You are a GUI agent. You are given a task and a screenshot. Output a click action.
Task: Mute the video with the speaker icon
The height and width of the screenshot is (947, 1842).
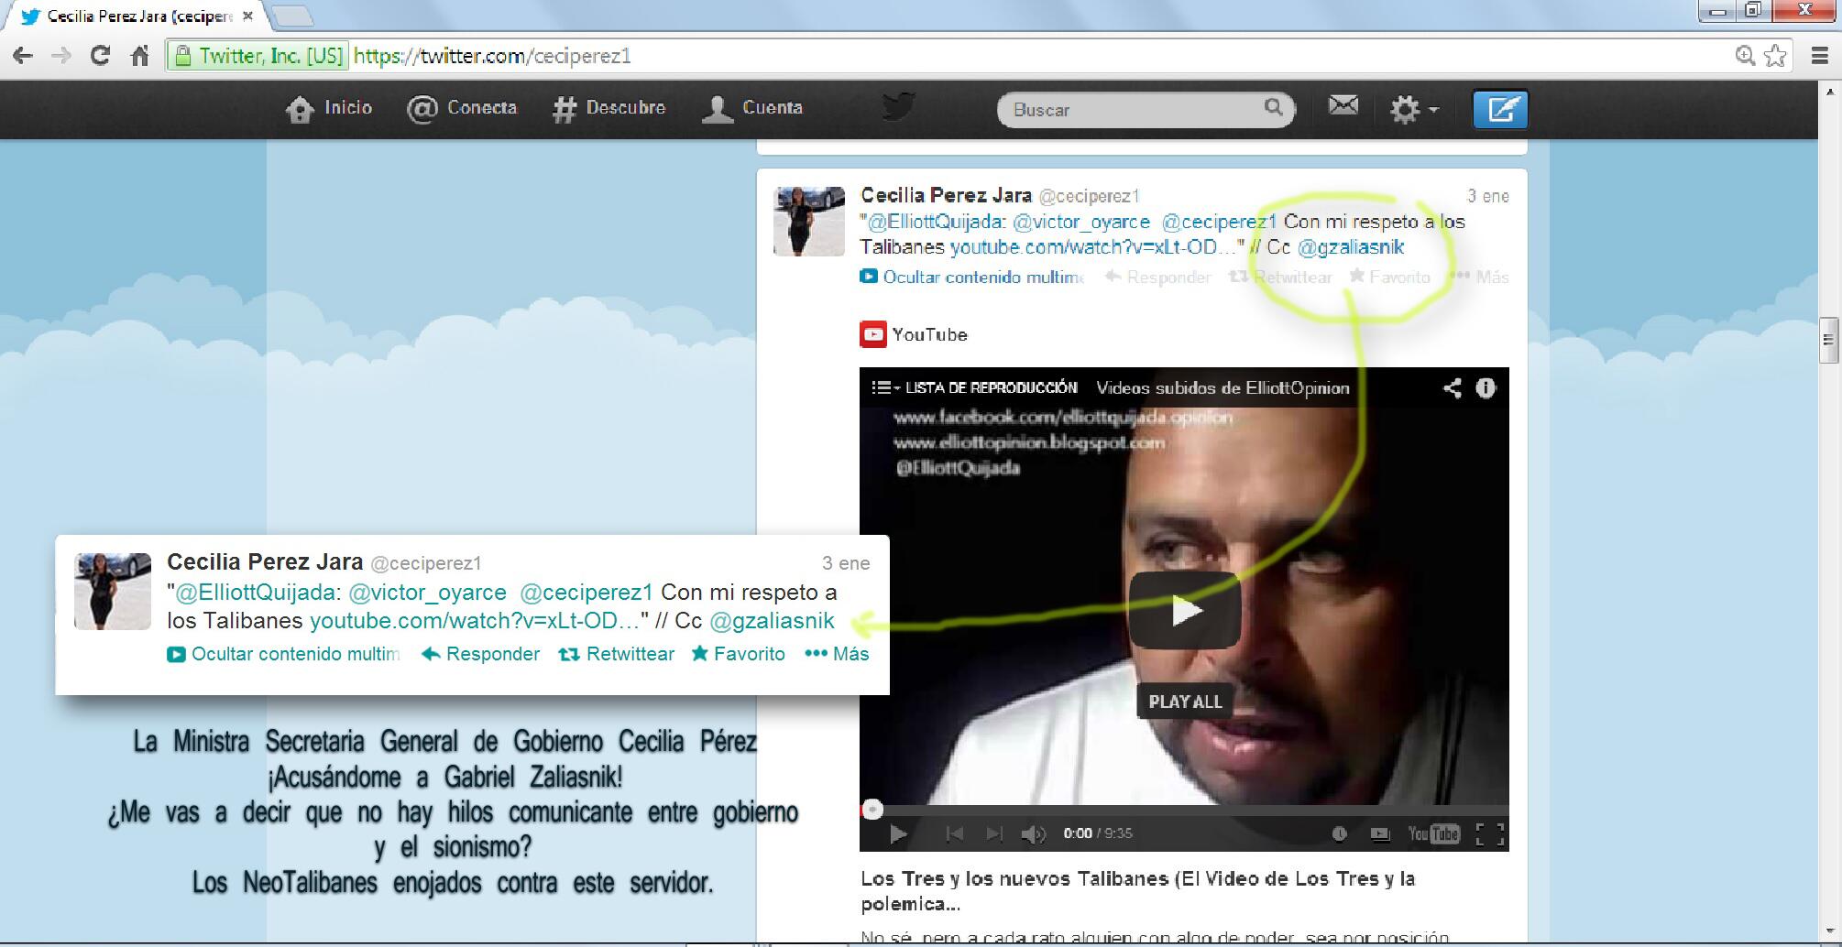tap(1034, 833)
